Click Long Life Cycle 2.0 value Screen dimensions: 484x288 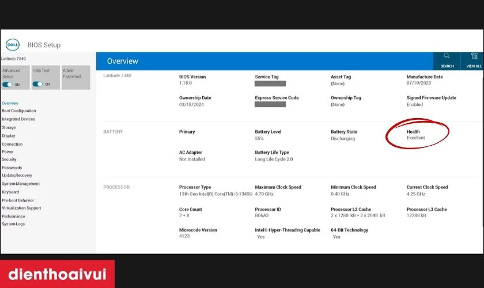(274, 159)
